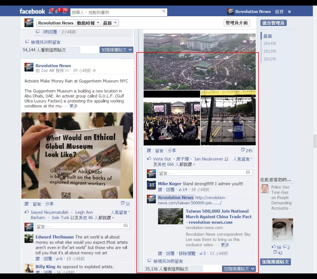Open the Taiwan 500,000 Join National March link
This screenshot has height=279, width=317.
(218, 217)
